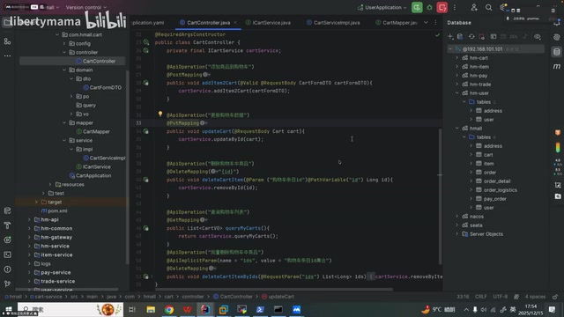Open Notifications tool window icon
The width and height of the screenshot is (564, 317).
click(557, 23)
